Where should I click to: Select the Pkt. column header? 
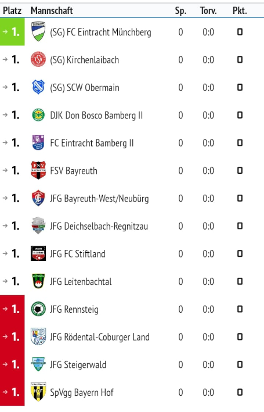(240, 11)
